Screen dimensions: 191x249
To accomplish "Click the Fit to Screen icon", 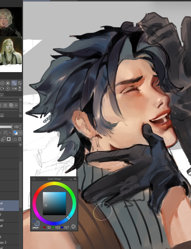I will 20,83.
